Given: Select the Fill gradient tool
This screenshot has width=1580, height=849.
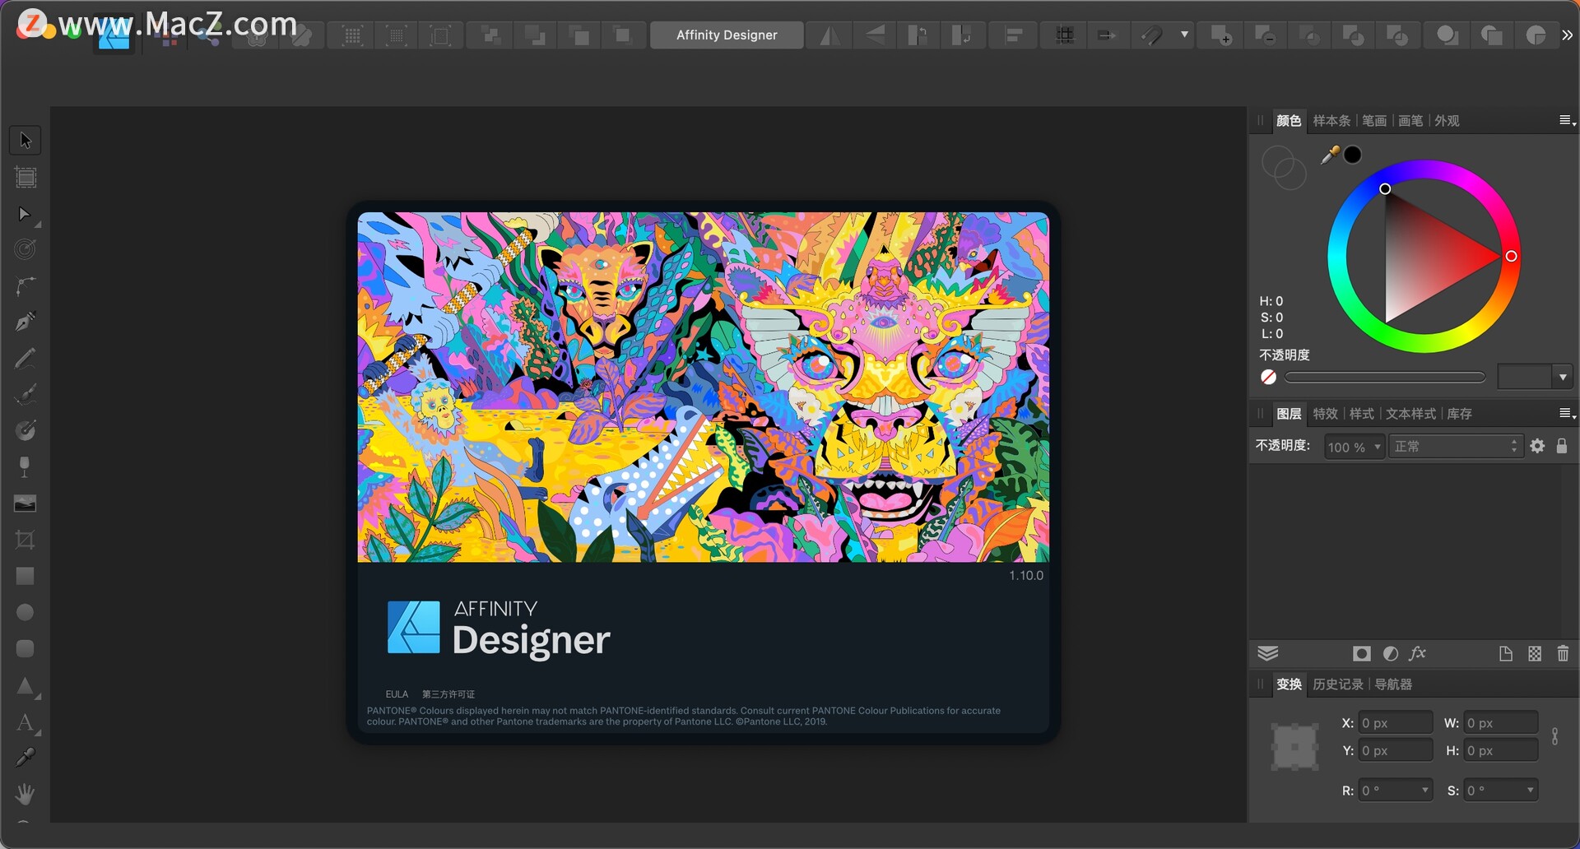Looking at the screenshot, I should point(26,430).
